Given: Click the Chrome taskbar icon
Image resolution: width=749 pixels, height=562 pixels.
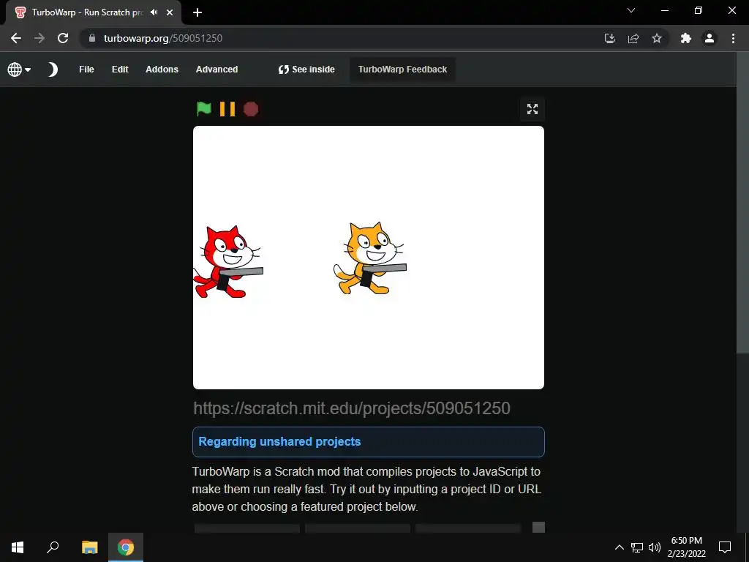Looking at the screenshot, I should click(x=126, y=547).
